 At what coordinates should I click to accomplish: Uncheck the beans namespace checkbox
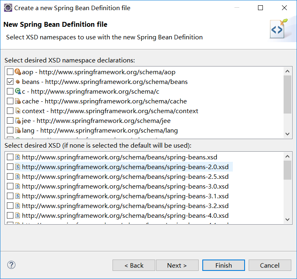pos(10,82)
